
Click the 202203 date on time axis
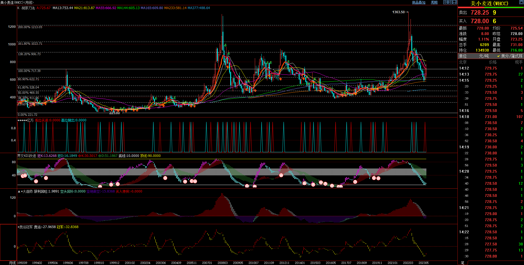point(408,263)
